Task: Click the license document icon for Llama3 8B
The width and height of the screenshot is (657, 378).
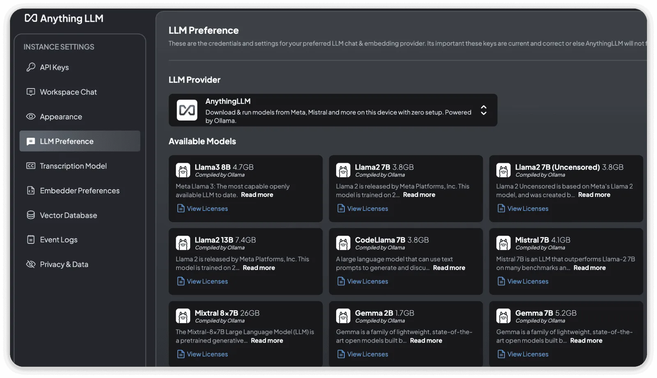Action: [181, 208]
